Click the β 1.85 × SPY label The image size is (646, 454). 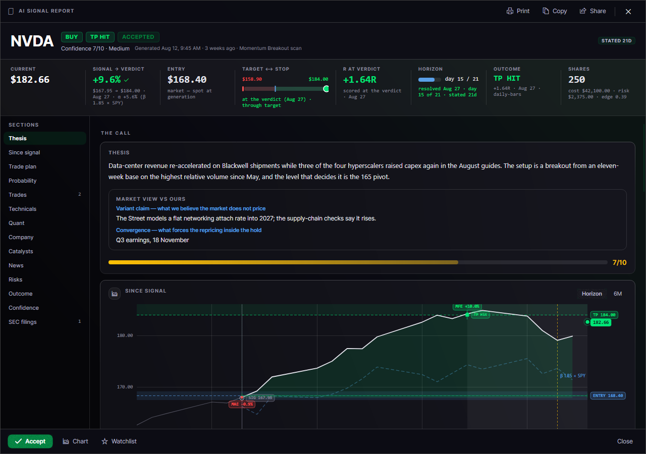pyautogui.click(x=573, y=376)
